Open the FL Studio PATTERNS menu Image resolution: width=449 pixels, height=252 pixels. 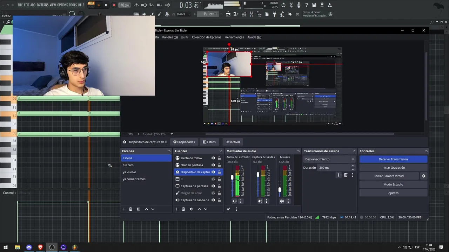tap(42, 5)
